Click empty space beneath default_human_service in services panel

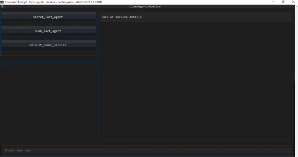pyautogui.click(x=49, y=52)
